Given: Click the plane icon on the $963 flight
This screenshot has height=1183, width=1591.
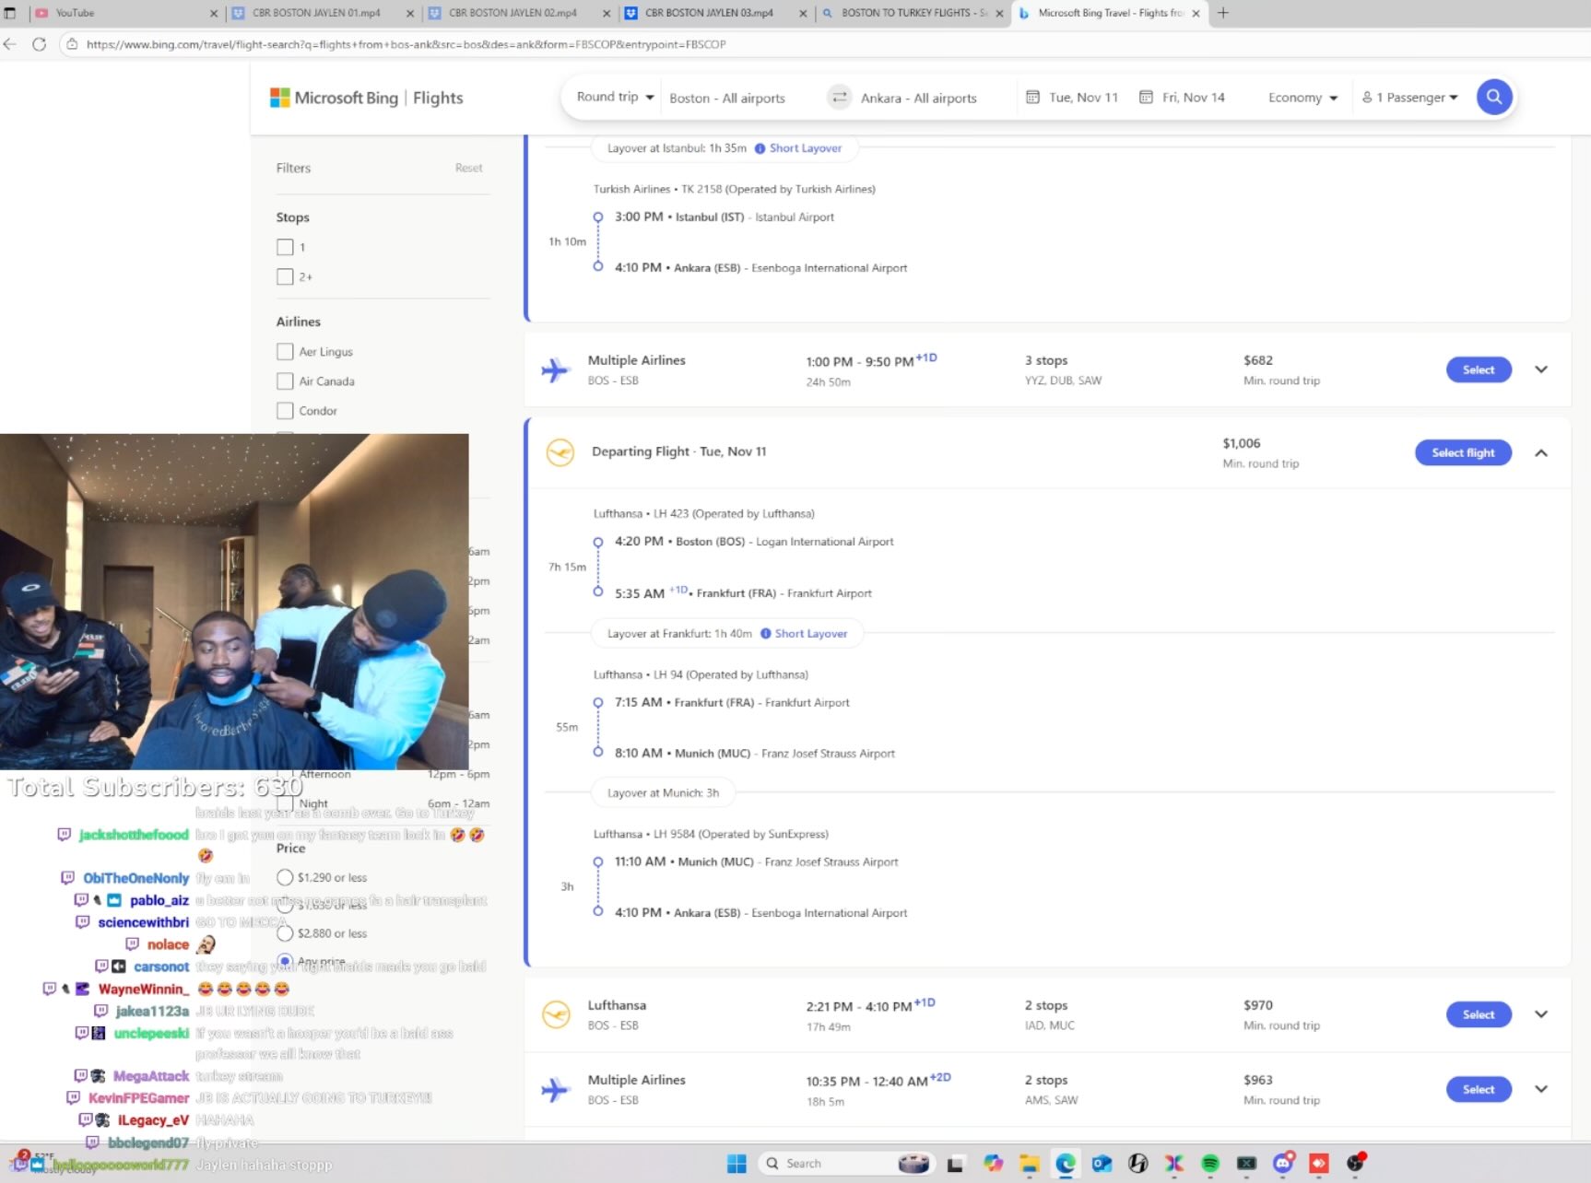Looking at the screenshot, I should click(555, 1089).
